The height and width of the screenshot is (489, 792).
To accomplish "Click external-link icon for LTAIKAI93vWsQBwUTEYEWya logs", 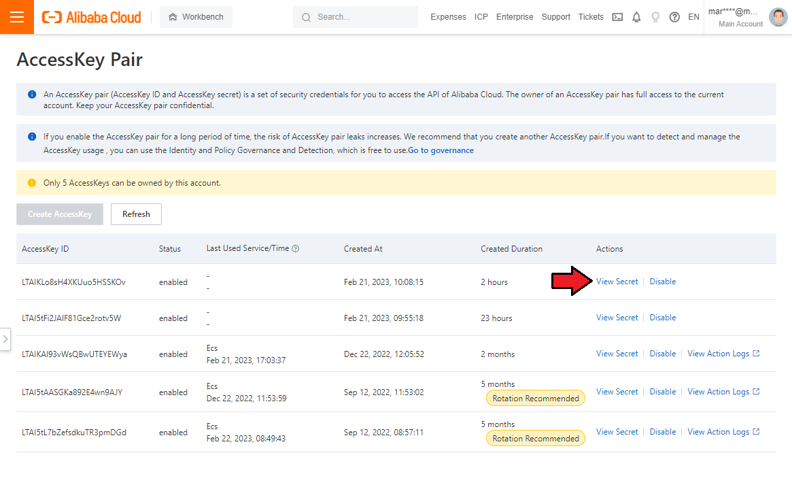I will 756,353.
